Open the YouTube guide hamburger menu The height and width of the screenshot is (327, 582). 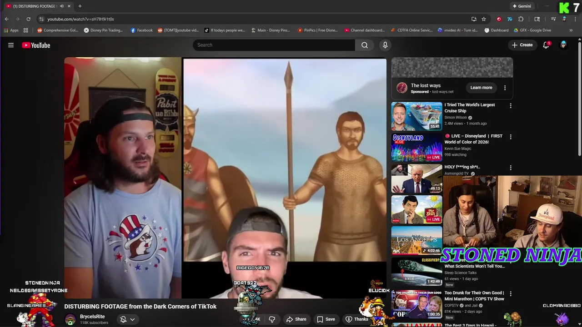(x=11, y=45)
